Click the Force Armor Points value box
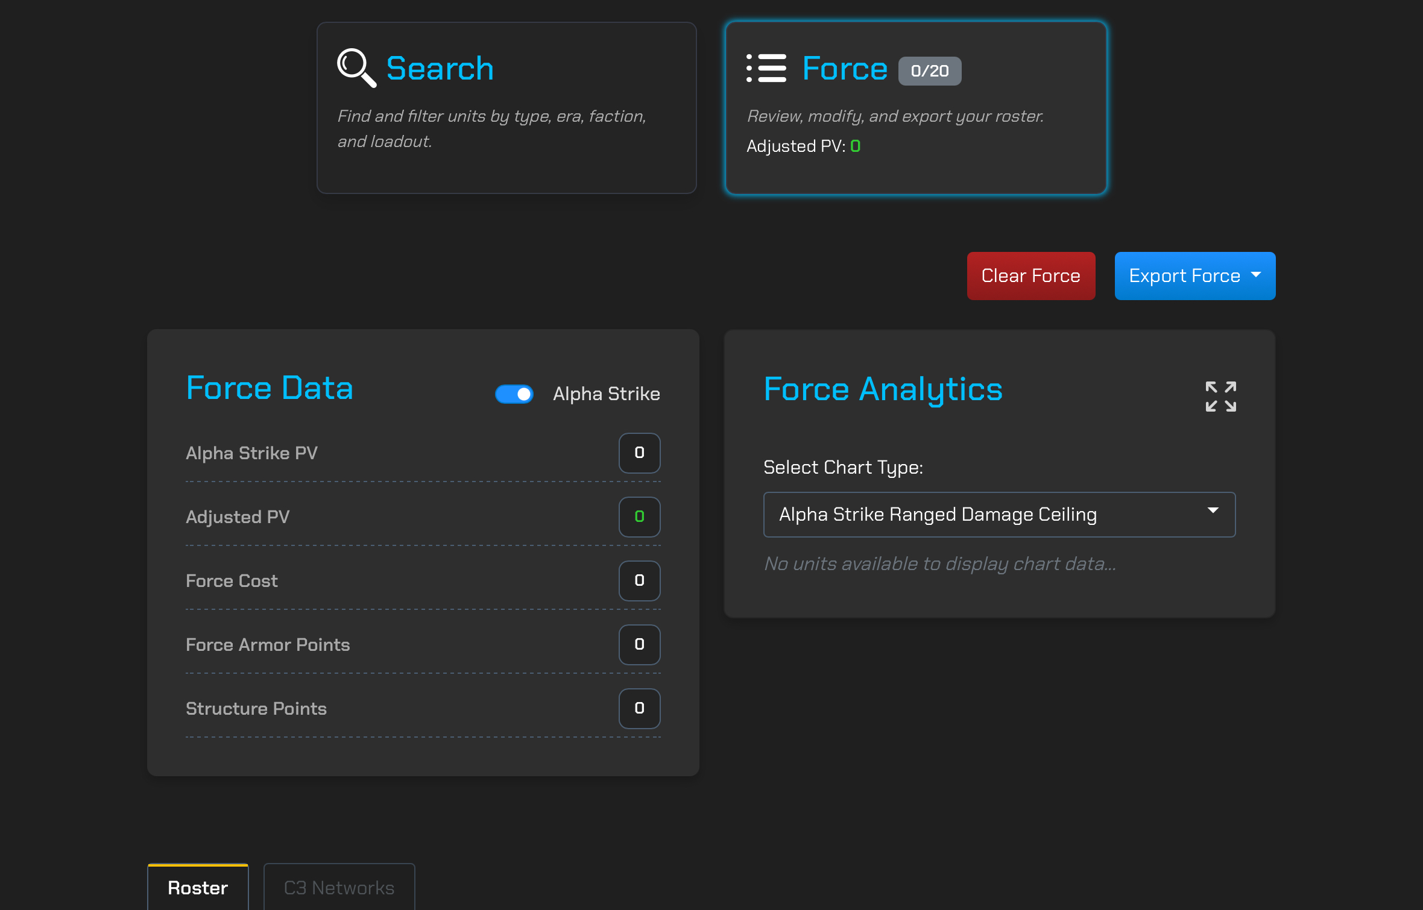Screen dimensions: 1423x910 (639, 644)
